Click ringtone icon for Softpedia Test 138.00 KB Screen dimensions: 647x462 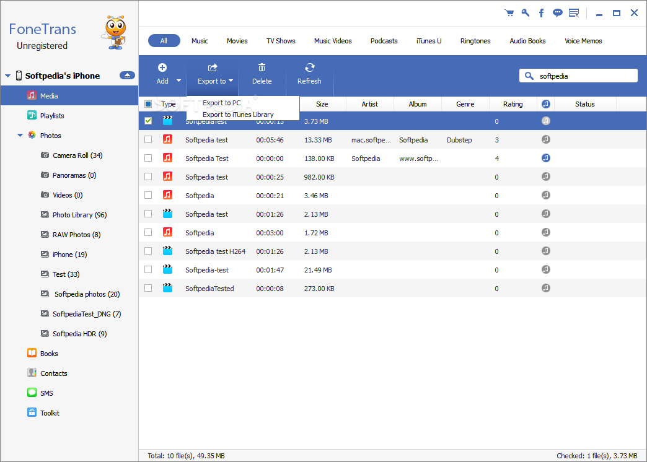tap(545, 158)
